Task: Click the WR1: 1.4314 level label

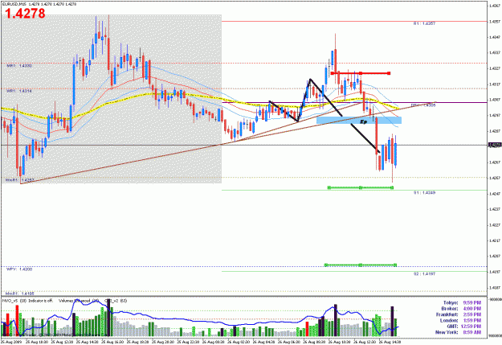Action: (19, 91)
